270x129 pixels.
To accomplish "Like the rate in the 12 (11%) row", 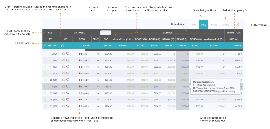I will click(64, 60).
